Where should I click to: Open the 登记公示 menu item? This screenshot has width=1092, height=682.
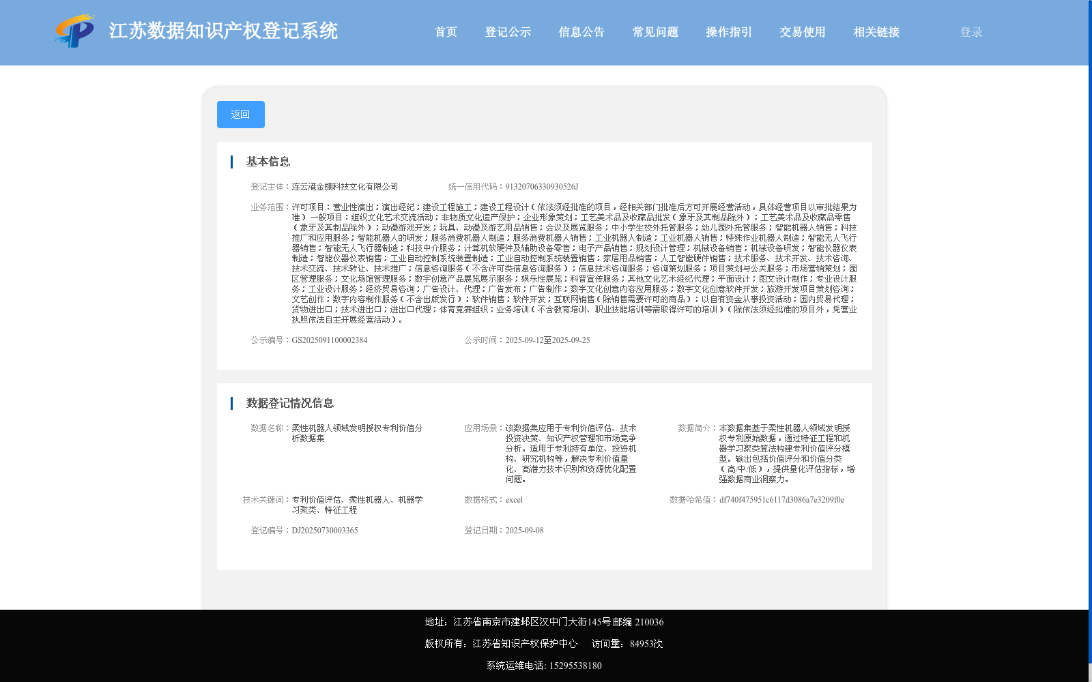click(x=508, y=32)
